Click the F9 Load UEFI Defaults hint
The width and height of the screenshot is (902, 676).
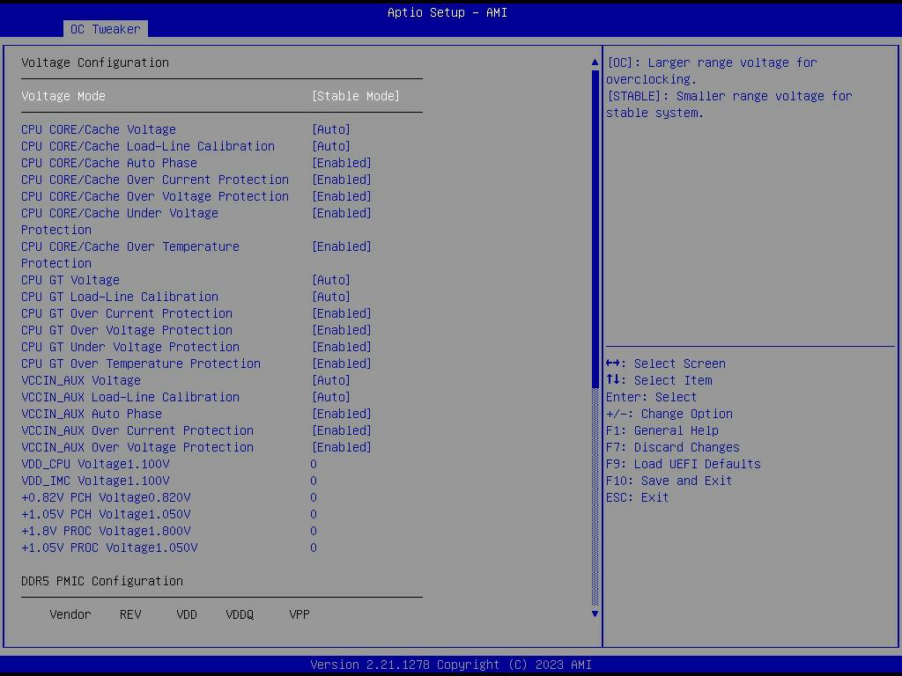[683, 464]
